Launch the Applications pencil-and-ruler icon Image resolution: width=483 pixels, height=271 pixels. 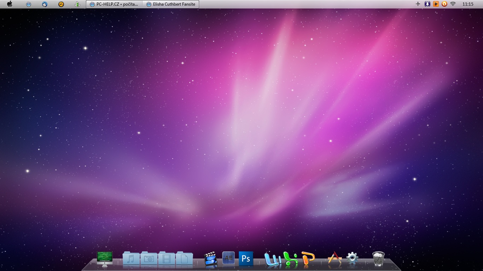coord(334,259)
